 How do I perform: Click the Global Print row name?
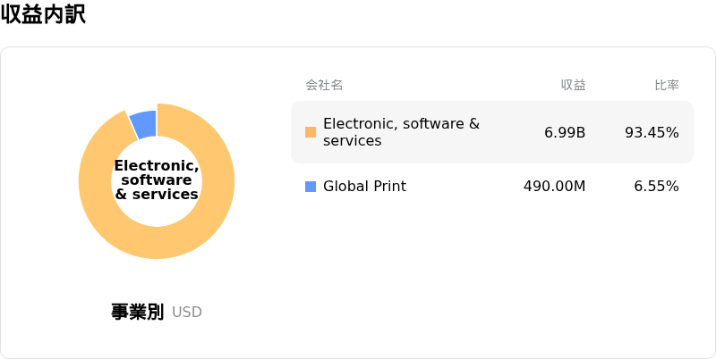pyautogui.click(x=364, y=187)
